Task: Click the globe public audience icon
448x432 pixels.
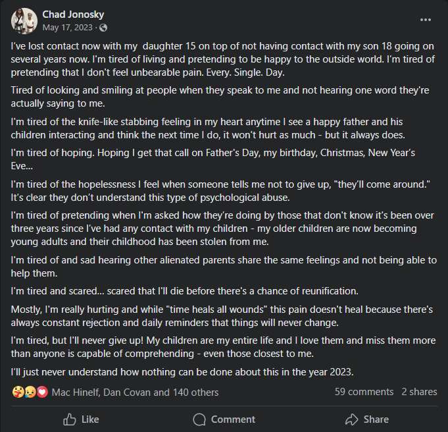Action: pos(103,28)
